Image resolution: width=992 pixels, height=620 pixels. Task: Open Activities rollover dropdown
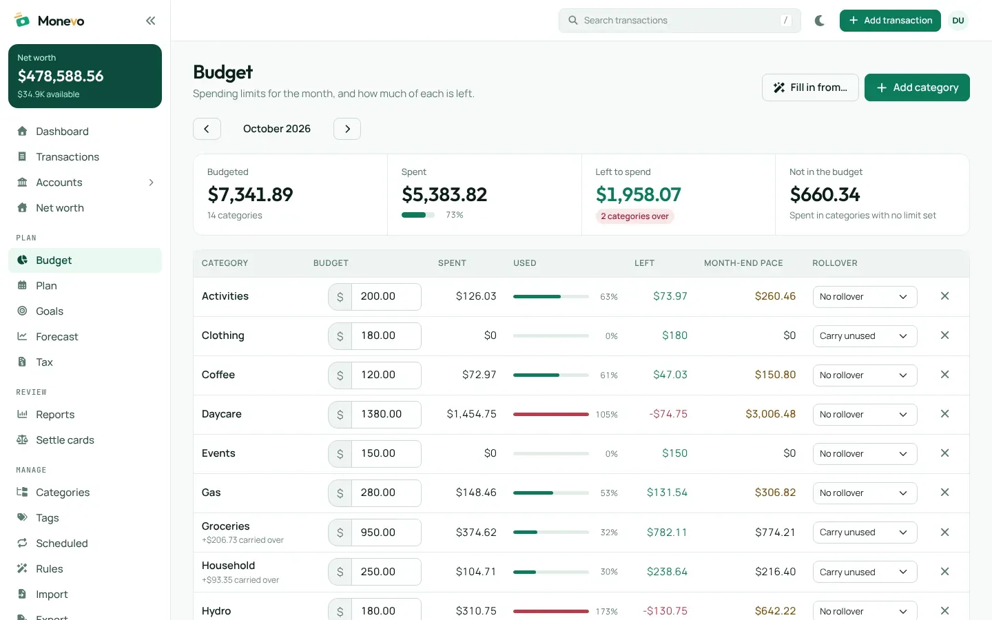[865, 297]
